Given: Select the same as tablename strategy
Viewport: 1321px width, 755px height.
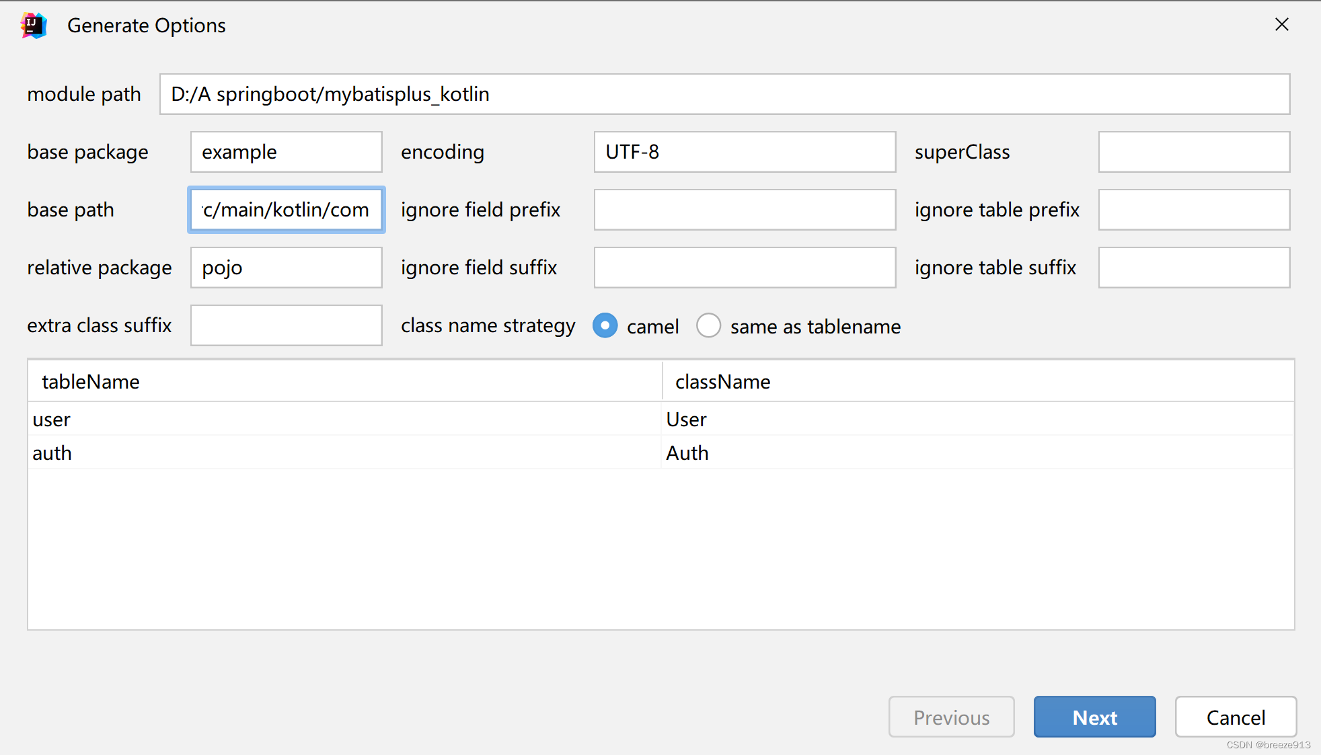Looking at the screenshot, I should [x=708, y=325].
